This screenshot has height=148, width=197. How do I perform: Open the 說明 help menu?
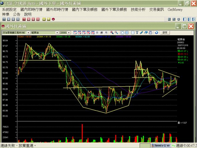click(x=28, y=14)
